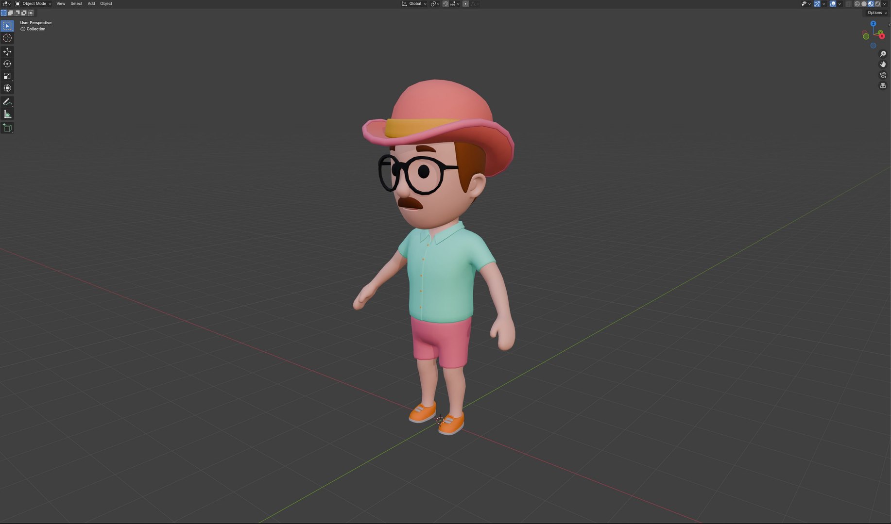
Task: Select the character's pink shorts
Action: (442, 342)
